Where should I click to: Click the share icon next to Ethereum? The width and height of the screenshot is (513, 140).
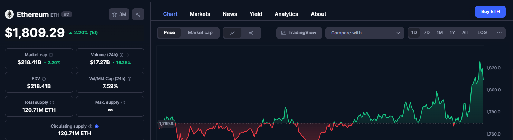[x=138, y=14]
